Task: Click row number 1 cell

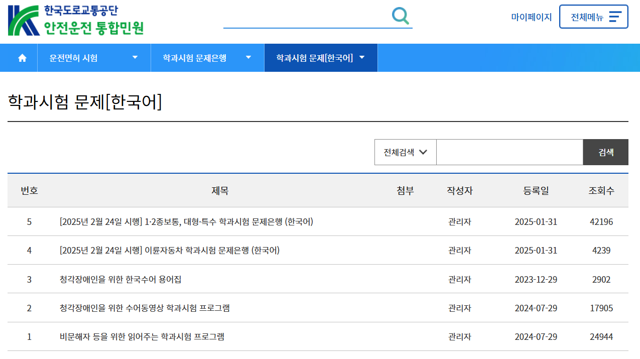Action: [29, 336]
